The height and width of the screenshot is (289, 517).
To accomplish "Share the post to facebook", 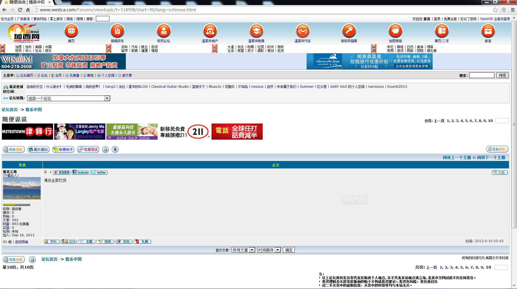I will click(80, 172).
